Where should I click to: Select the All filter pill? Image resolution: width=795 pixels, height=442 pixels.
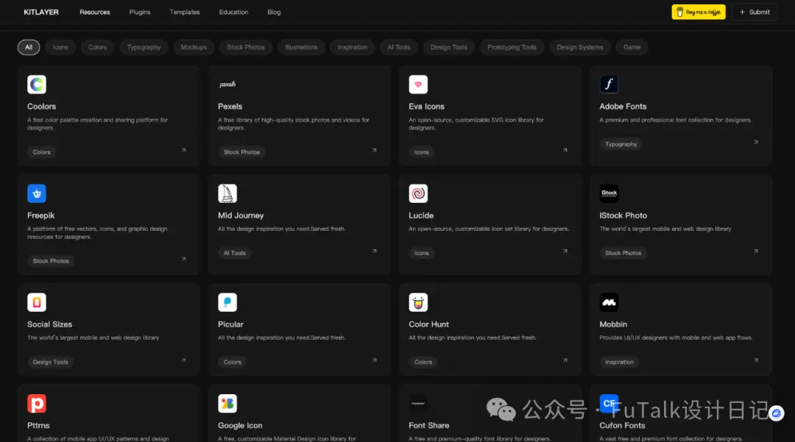pyautogui.click(x=29, y=47)
